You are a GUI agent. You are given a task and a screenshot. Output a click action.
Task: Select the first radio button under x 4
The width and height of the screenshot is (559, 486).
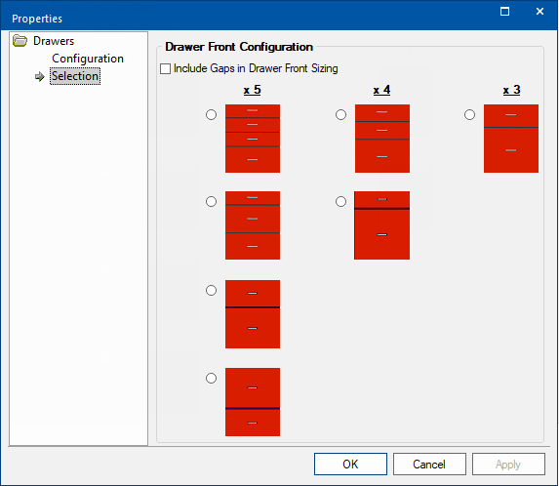point(340,115)
